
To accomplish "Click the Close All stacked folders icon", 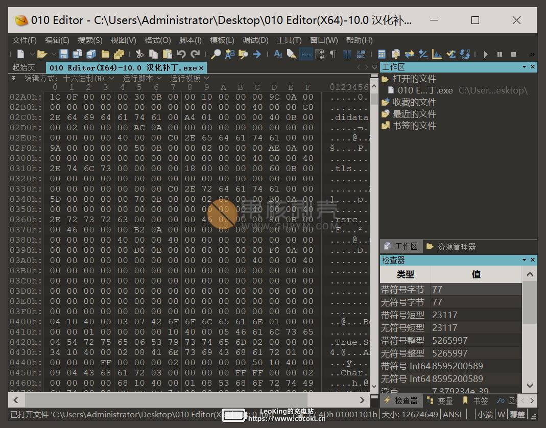I will coord(119,54).
